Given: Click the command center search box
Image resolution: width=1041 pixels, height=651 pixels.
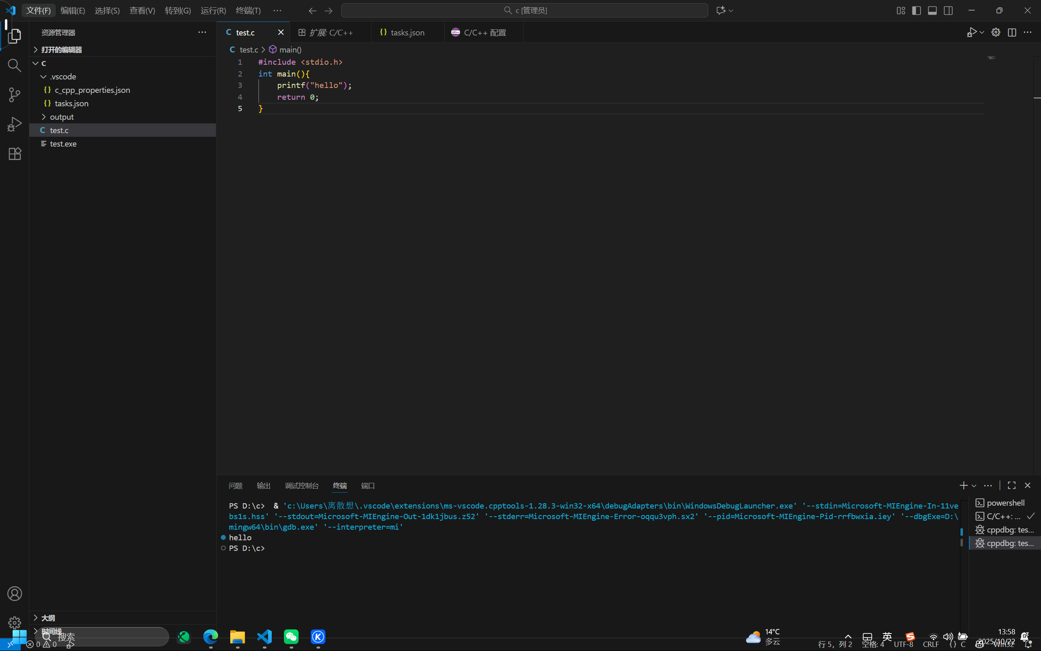Looking at the screenshot, I should click(524, 10).
